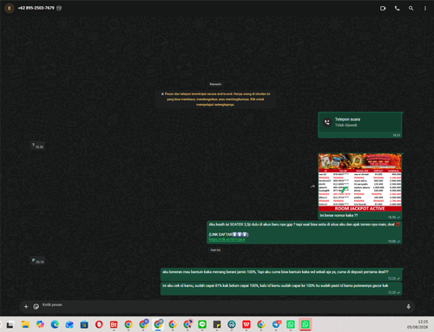The image size is (434, 332).
Task: Open the search in chat icon
Action: point(411,9)
